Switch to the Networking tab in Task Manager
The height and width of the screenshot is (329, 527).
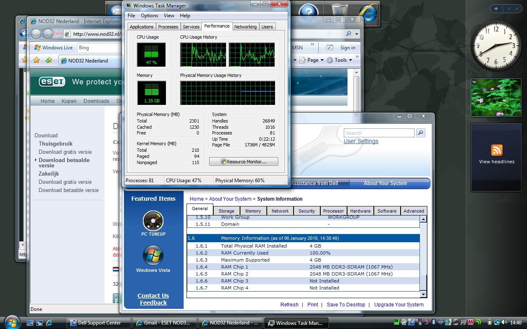245,27
